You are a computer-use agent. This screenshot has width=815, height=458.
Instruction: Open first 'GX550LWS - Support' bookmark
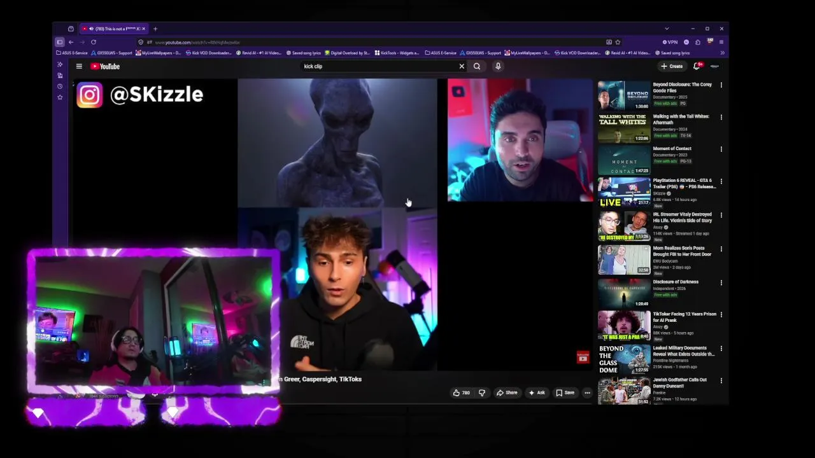pyautogui.click(x=112, y=53)
